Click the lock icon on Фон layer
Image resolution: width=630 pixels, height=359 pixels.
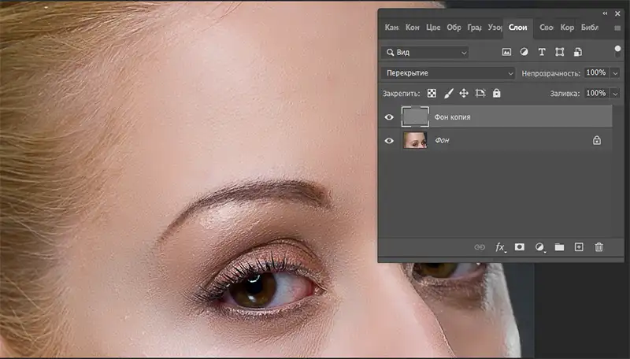(x=597, y=140)
